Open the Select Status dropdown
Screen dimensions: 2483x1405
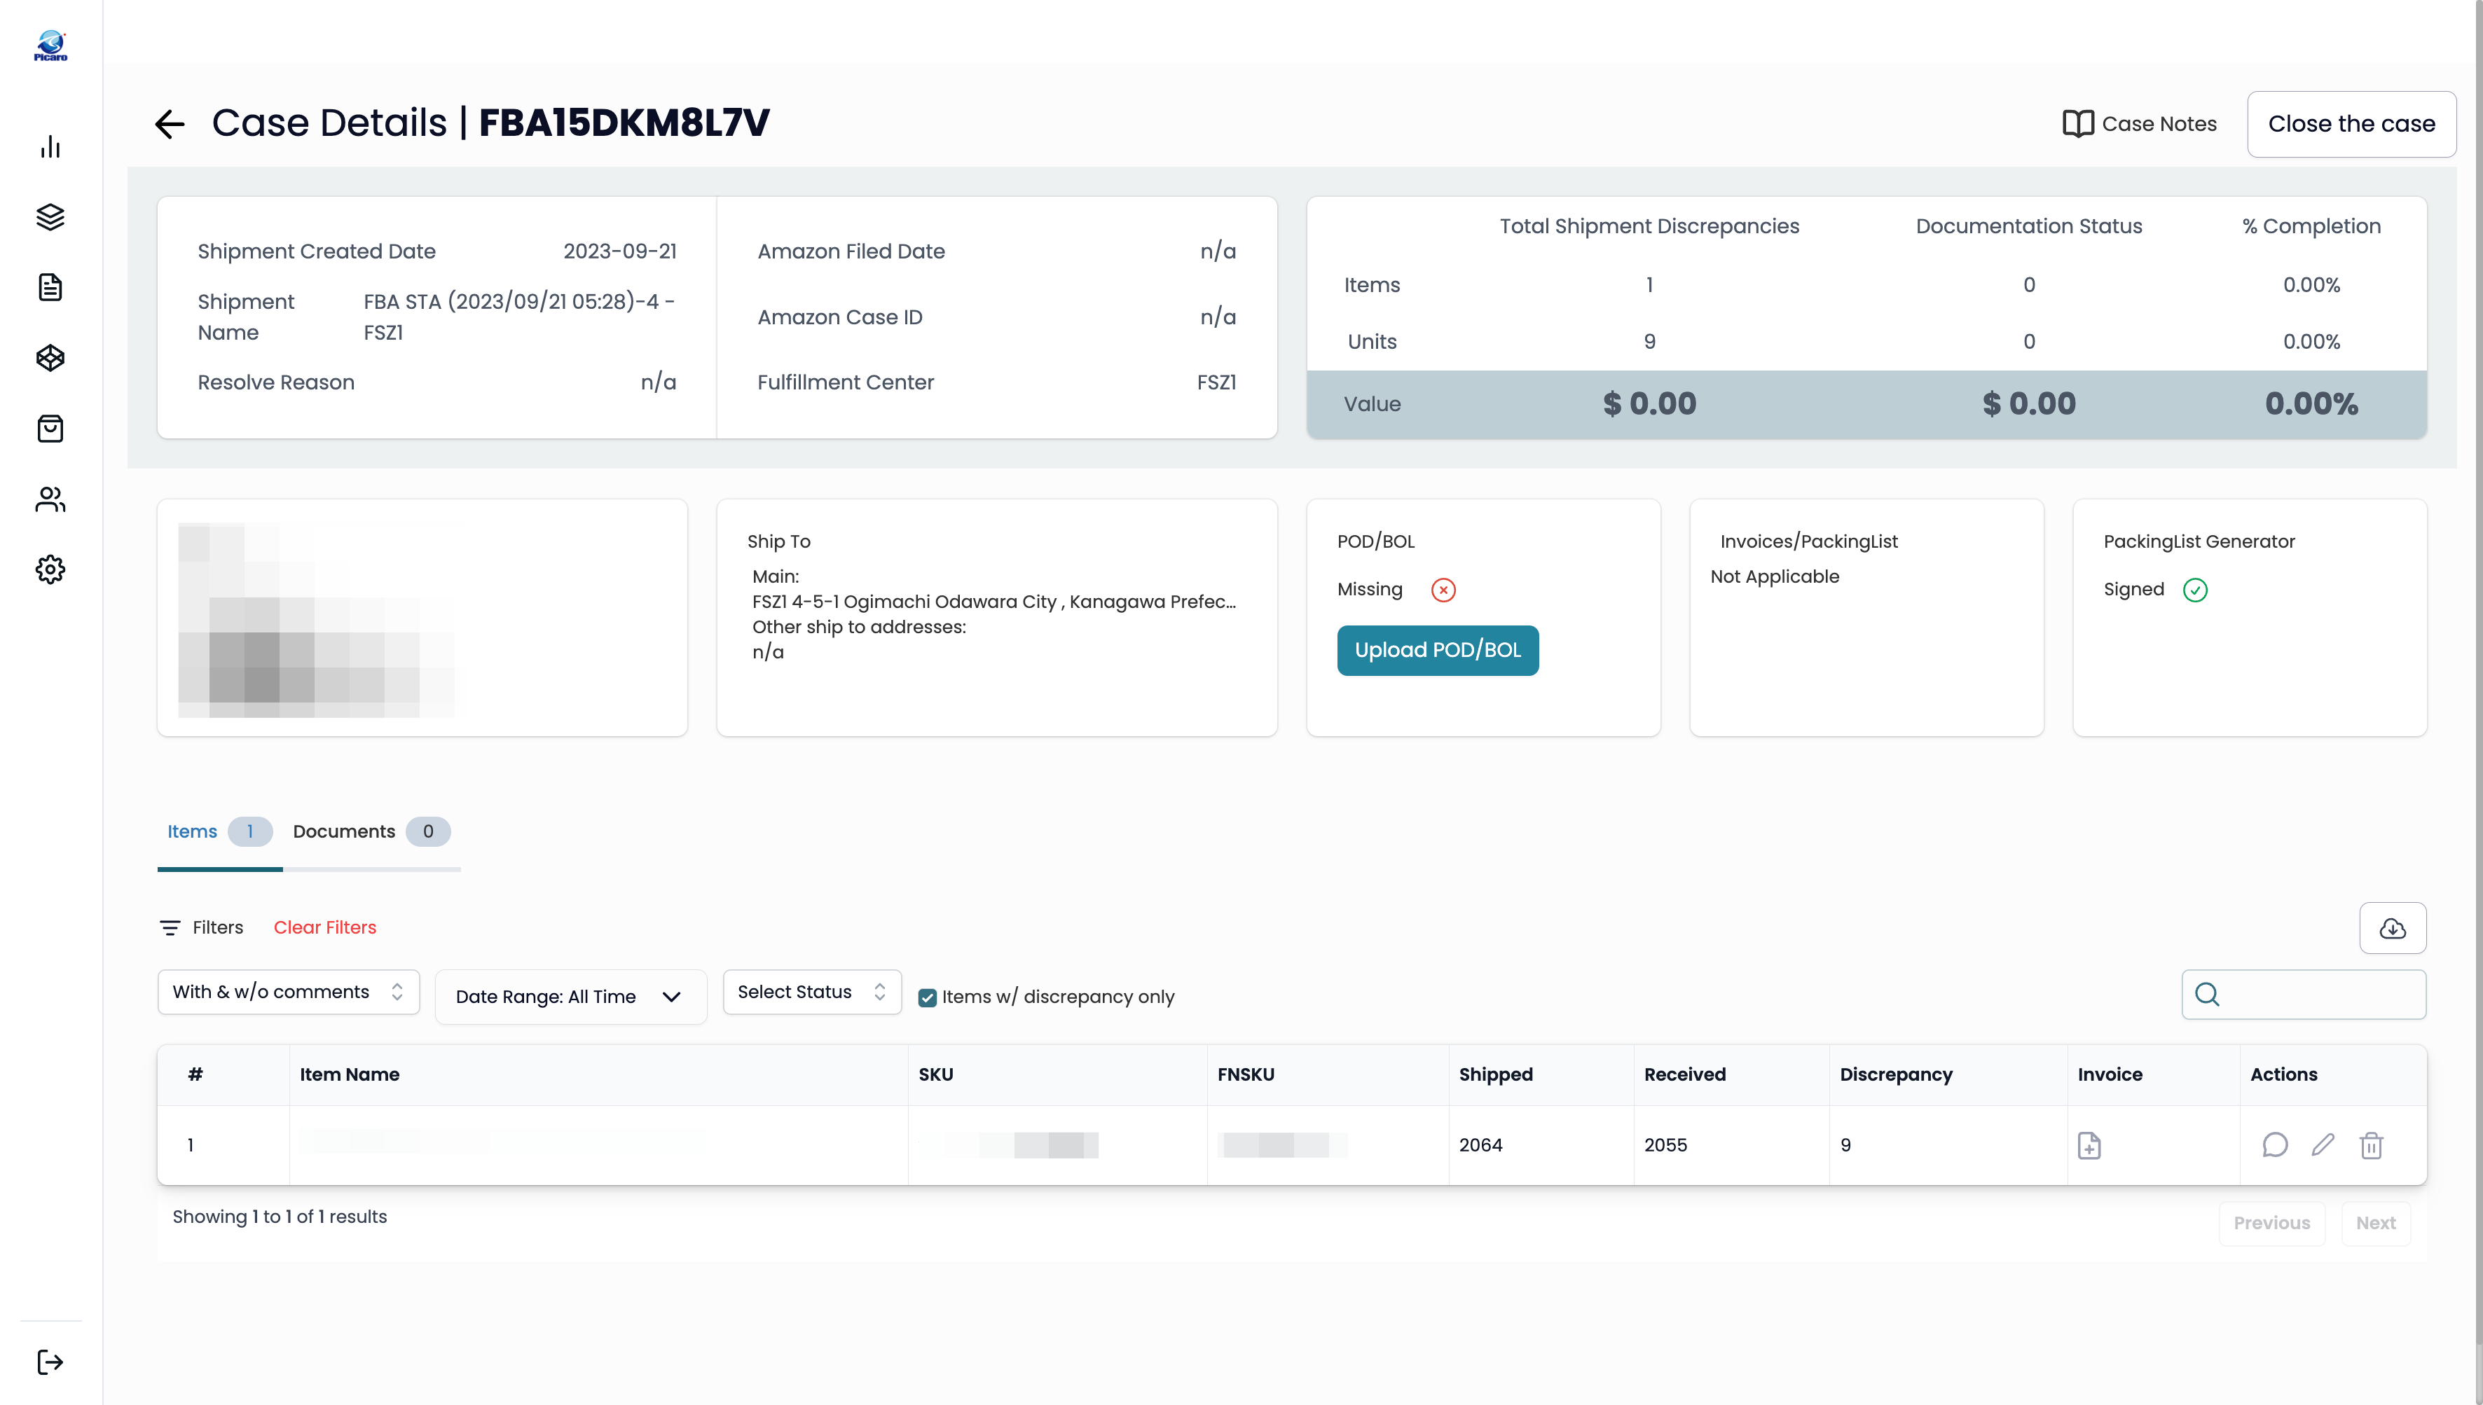click(811, 992)
